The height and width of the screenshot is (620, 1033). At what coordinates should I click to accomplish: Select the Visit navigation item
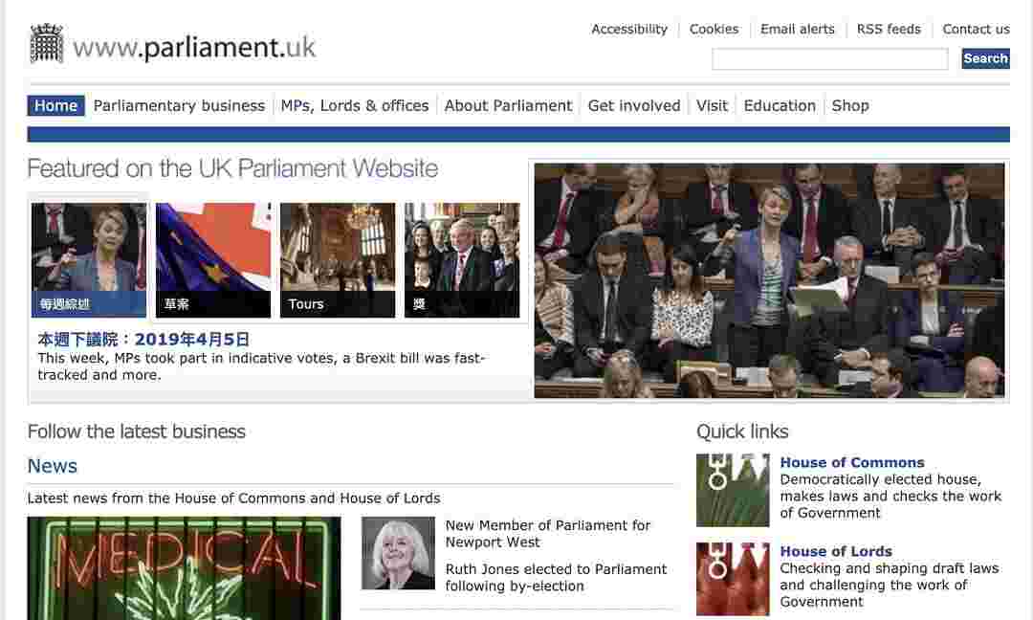click(713, 105)
